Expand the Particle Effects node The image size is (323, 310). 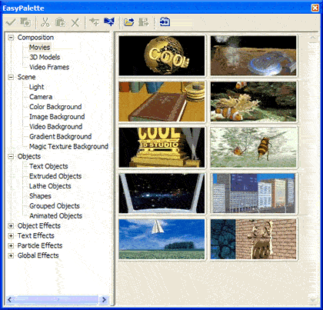pyautogui.click(x=11, y=245)
